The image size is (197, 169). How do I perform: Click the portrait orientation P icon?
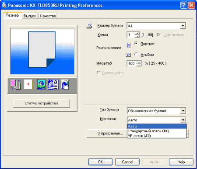[128, 45]
